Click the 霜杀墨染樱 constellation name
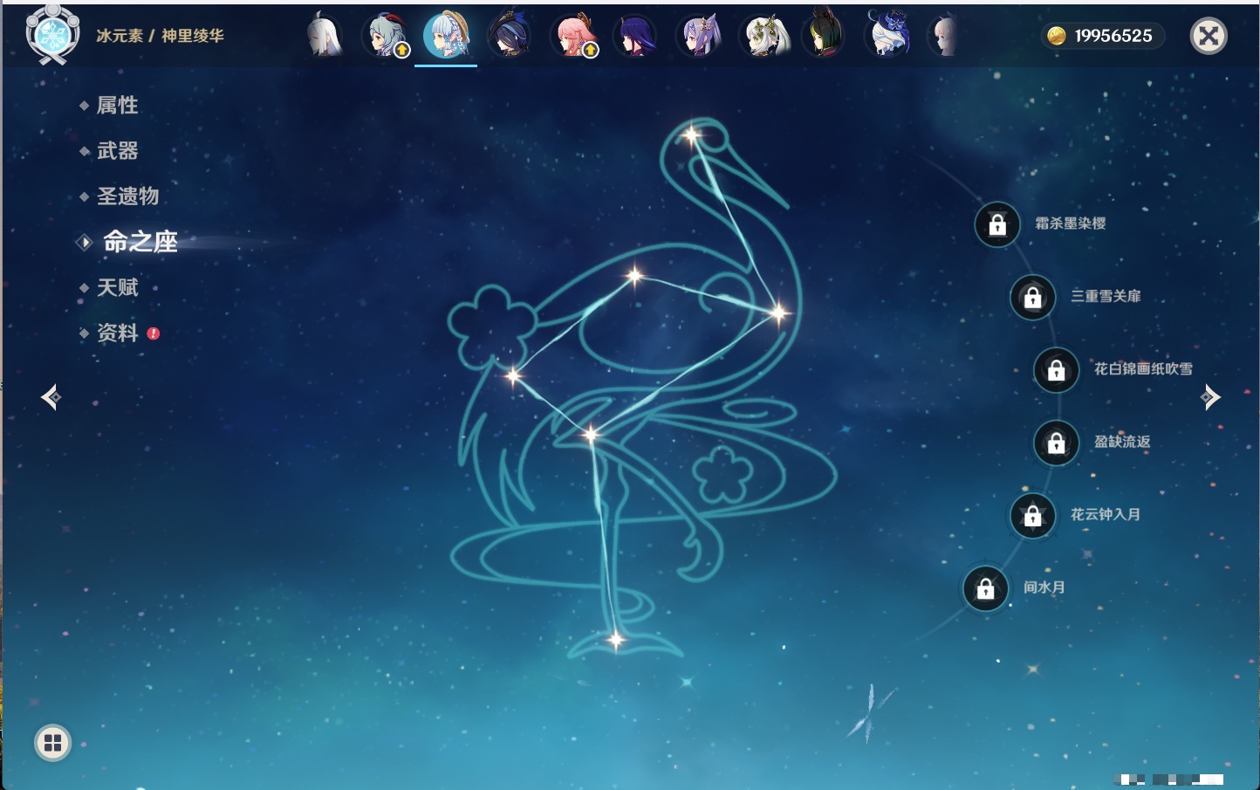1260x790 pixels. (1071, 223)
